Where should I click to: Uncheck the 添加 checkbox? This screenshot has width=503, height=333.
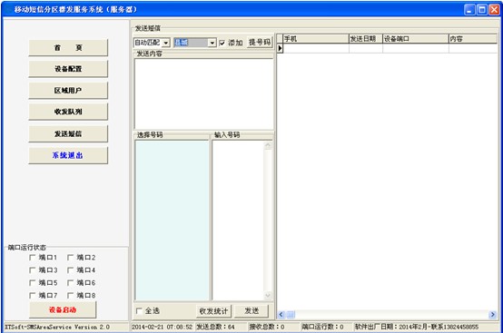click(222, 43)
